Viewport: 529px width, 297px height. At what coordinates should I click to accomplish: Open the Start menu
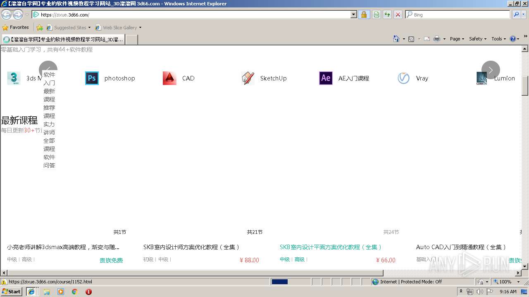coord(12,291)
